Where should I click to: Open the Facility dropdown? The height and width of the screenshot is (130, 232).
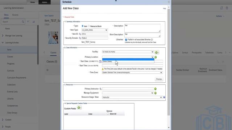point(128,52)
